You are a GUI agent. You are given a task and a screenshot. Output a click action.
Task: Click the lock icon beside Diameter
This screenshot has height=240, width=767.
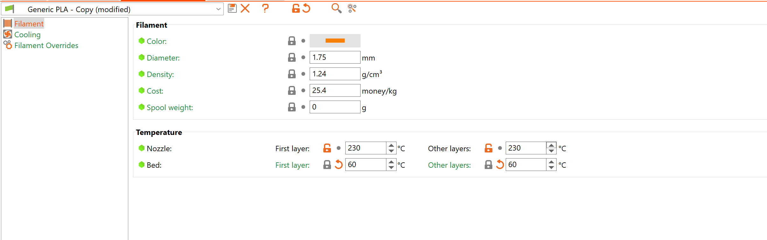292,57
